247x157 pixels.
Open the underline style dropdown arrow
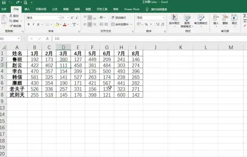tap(42, 24)
